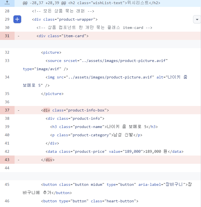The width and height of the screenshot is (201, 207).
Task: Click the data product-price code
Action: [x=115, y=151]
